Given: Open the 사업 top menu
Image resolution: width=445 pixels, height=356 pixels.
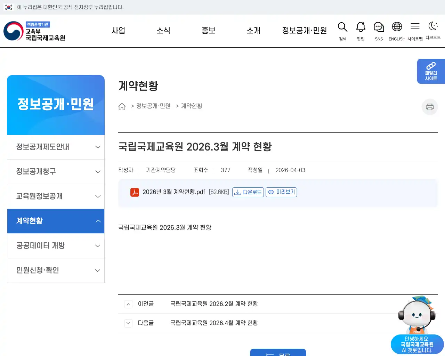Looking at the screenshot, I should [118, 31].
